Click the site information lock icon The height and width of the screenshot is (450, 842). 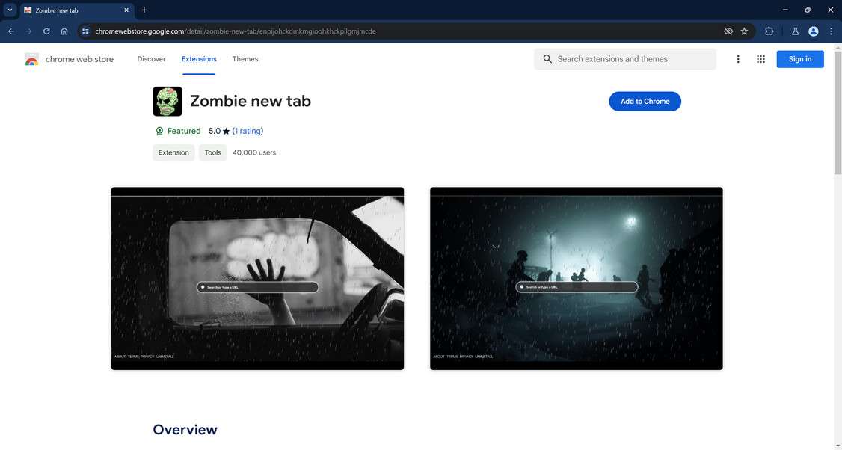(84, 31)
